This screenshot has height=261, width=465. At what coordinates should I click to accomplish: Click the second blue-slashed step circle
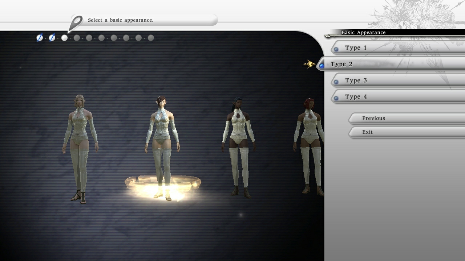coord(52,37)
